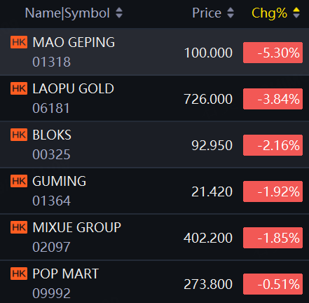The image size is (309, 303).
Task: Click symbol code 01364 under GUMING
Action: [x=51, y=201]
